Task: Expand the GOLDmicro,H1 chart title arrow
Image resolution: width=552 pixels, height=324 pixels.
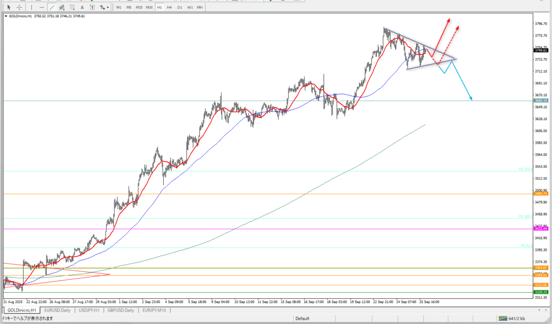Action: pyautogui.click(x=6, y=16)
